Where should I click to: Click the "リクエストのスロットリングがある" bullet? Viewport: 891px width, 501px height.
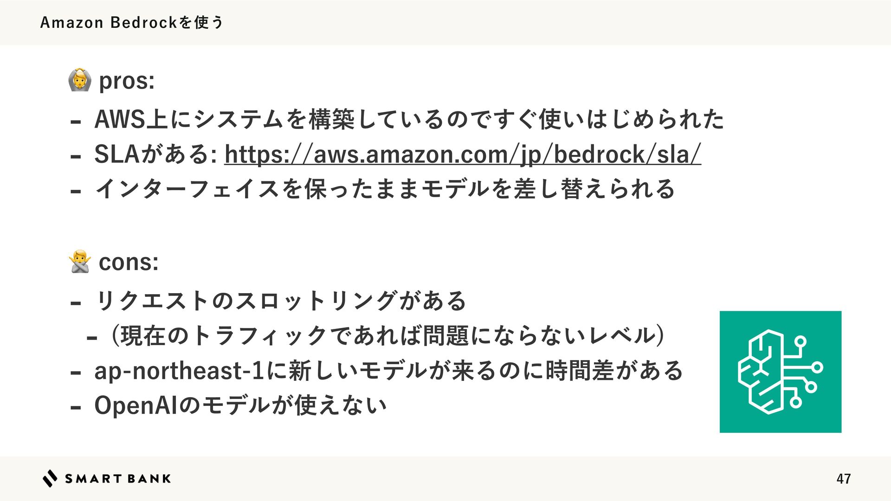[x=280, y=301]
